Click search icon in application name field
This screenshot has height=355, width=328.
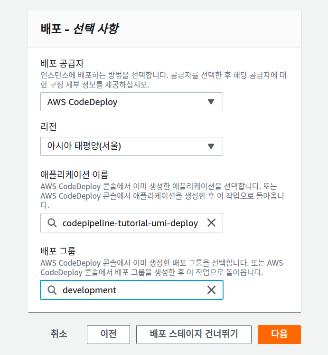(52, 223)
